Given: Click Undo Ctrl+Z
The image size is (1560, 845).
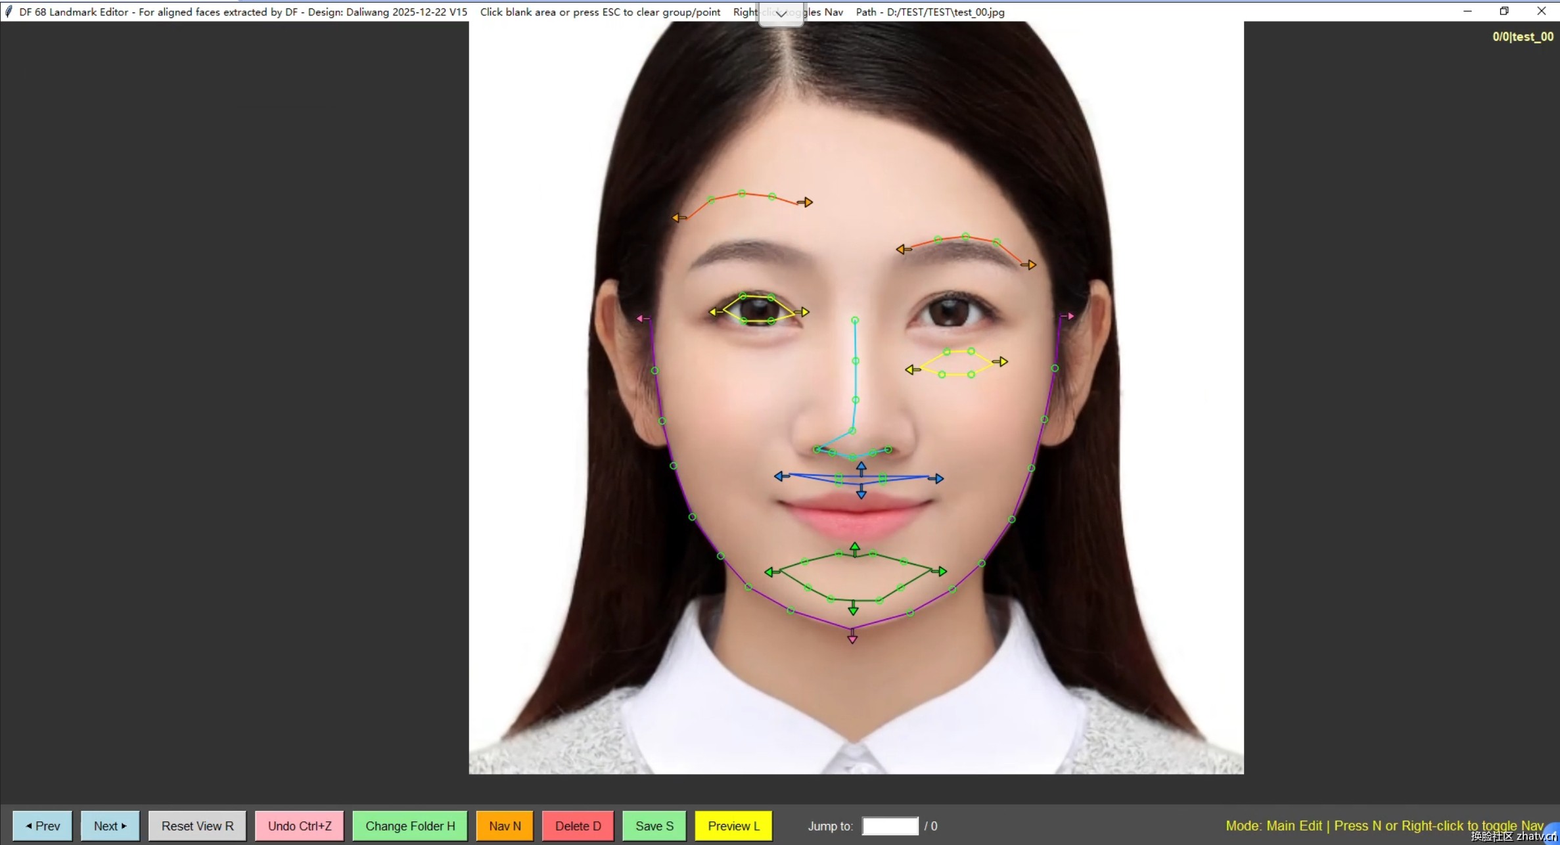Looking at the screenshot, I should (x=299, y=826).
